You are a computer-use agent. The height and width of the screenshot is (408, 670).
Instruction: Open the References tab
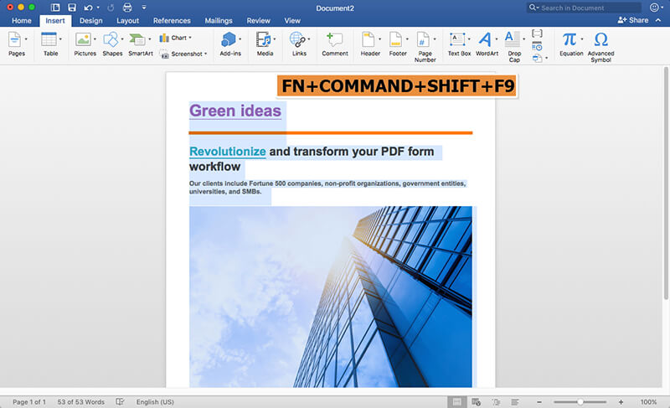pyautogui.click(x=172, y=20)
